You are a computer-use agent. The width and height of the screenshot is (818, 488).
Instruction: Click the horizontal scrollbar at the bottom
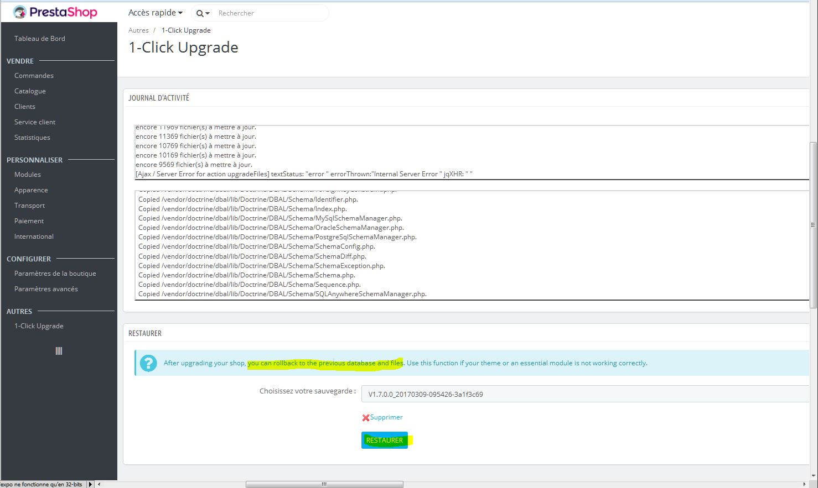pyautogui.click(x=324, y=484)
